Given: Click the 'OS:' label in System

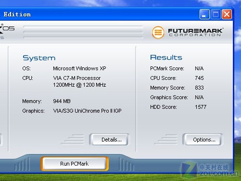Looking at the screenshot, I should (26, 68).
